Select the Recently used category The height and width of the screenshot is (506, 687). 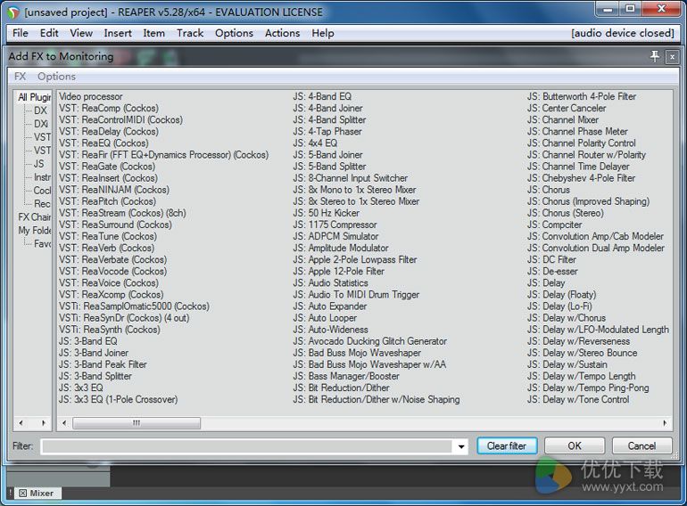(x=42, y=204)
